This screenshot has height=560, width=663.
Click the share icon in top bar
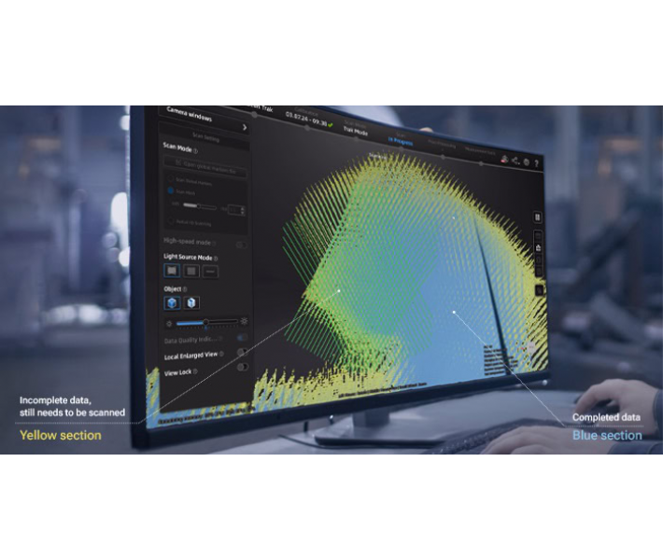(x=515, y=161)
